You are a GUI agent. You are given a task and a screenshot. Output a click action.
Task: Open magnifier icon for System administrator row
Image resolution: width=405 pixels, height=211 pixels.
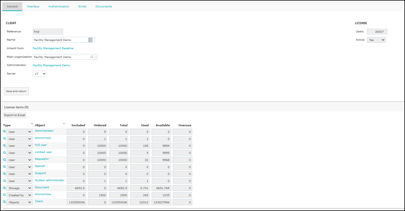pos(5,181)
